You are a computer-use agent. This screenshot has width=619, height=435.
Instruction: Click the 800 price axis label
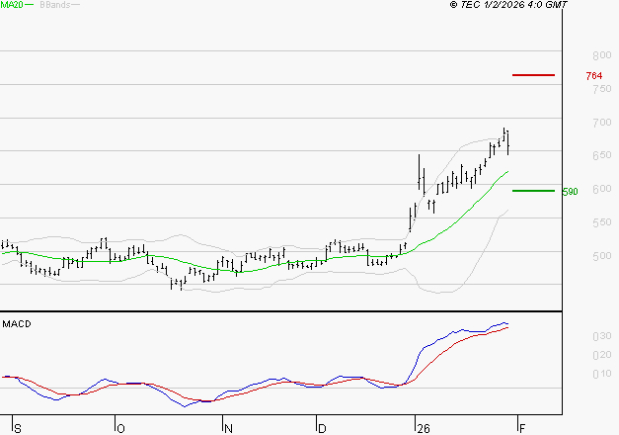tap(602, 55)
